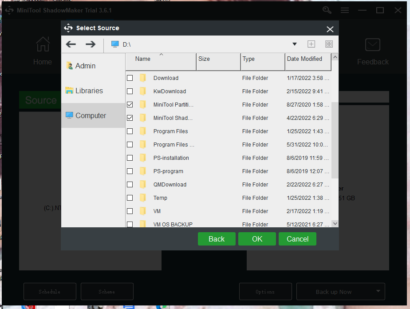Sort by the Name column header
Viewport: 410px width, 309px height.
161,62
